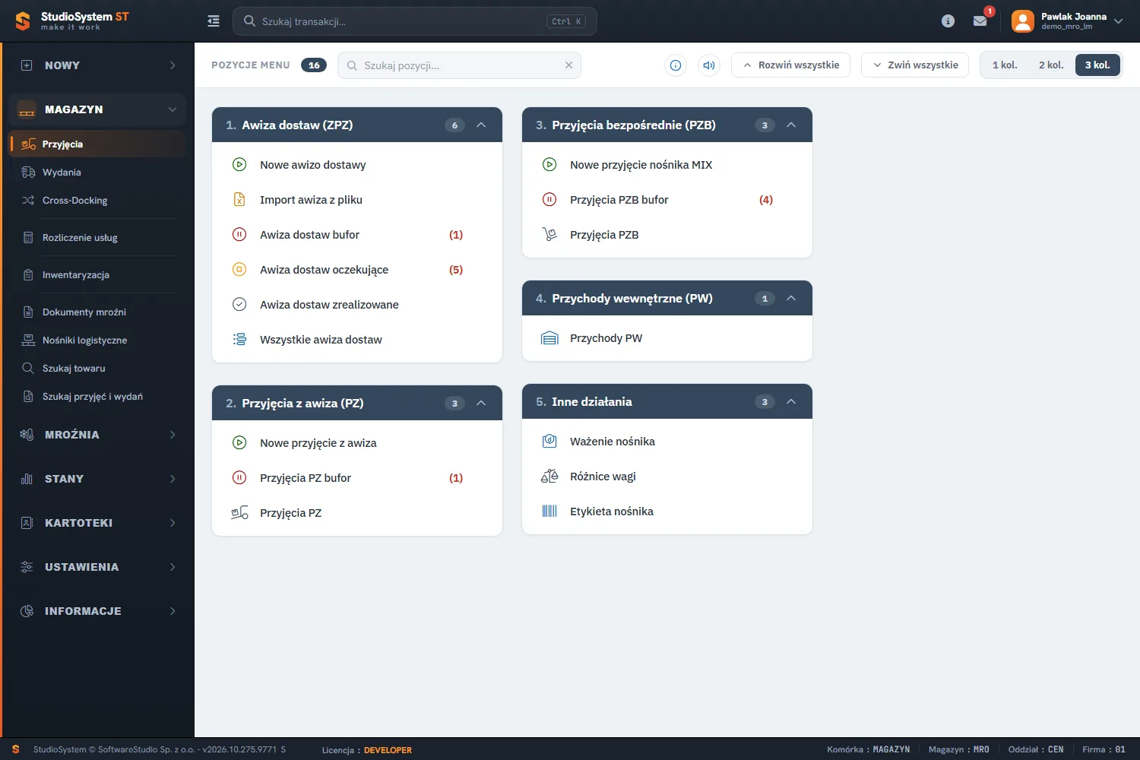This screenshot has height=760, width=1140.
Task: Open Nośniki logistyczne in the sidebar
Action: (97, 340)
